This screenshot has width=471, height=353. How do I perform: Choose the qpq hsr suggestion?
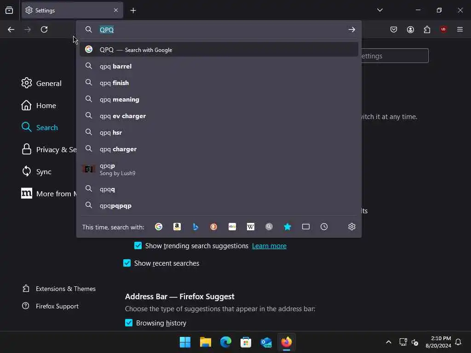[x=219, y=132]
